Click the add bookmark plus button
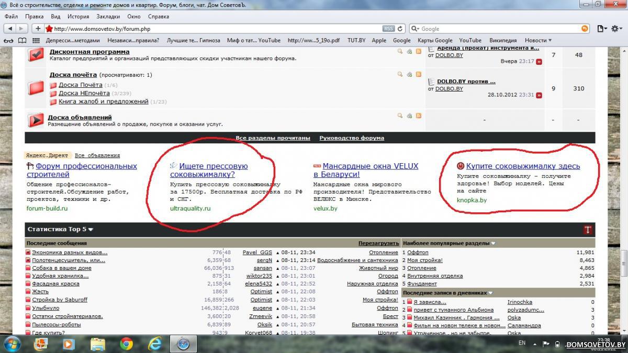 (x=38, y=29)
